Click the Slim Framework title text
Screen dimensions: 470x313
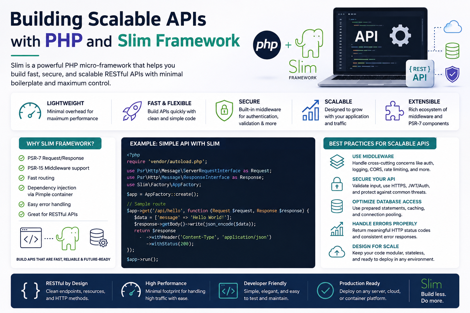(x=179, y=41)
